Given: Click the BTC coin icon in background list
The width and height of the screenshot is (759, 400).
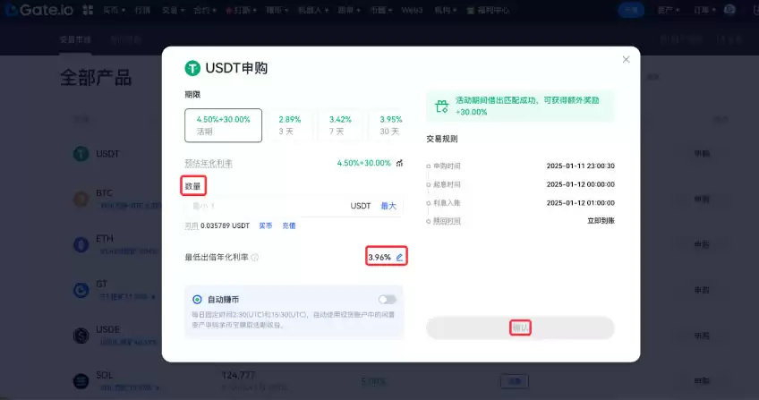Looking at the screenshot, I should click(x=81, y=199).
